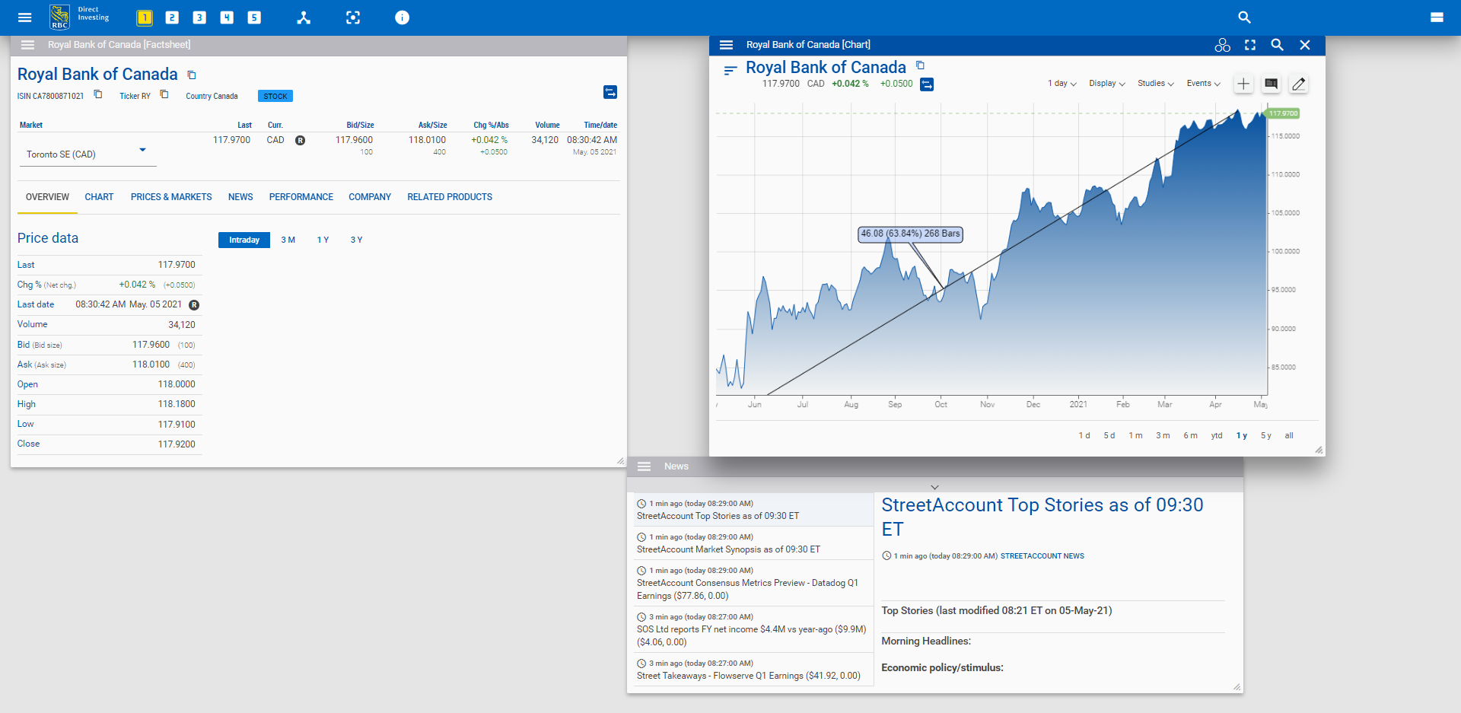
Task: Click the focus target icon in top bar
Action: point(353,18)
